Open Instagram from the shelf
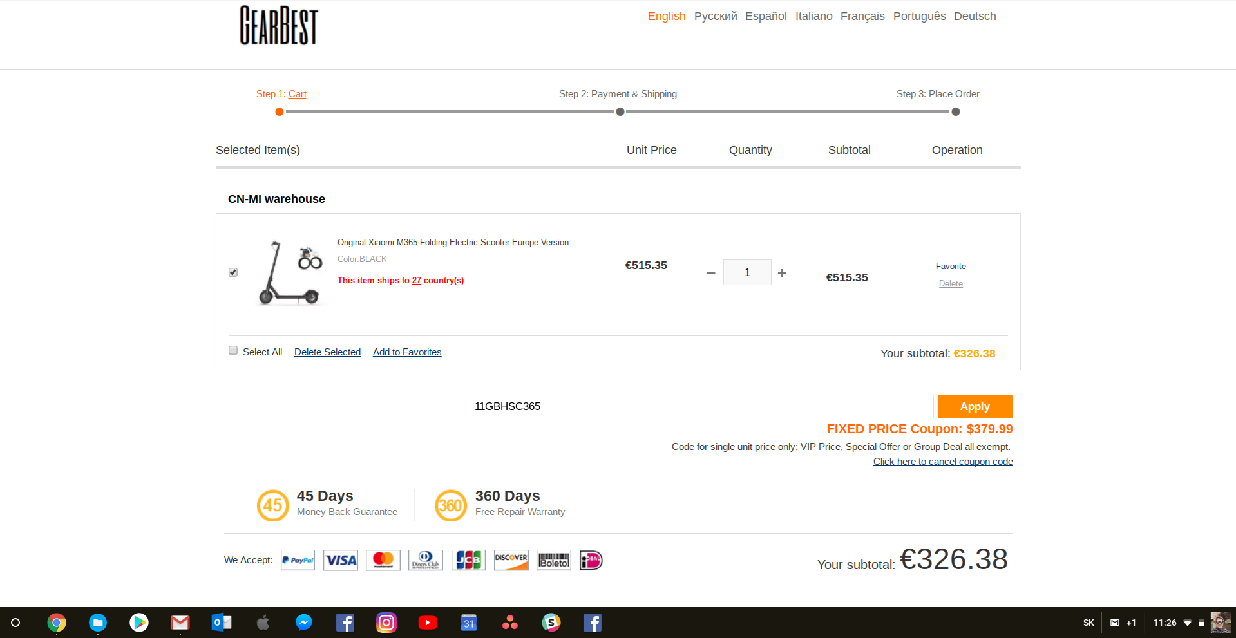 pos(386,623)
